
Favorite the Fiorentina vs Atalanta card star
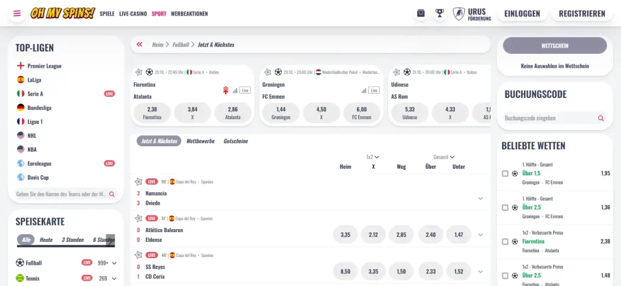click(x=139, y=73)
